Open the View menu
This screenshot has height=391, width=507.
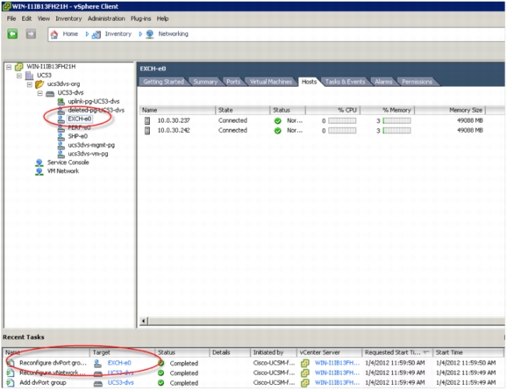click(x=44, y=18)
